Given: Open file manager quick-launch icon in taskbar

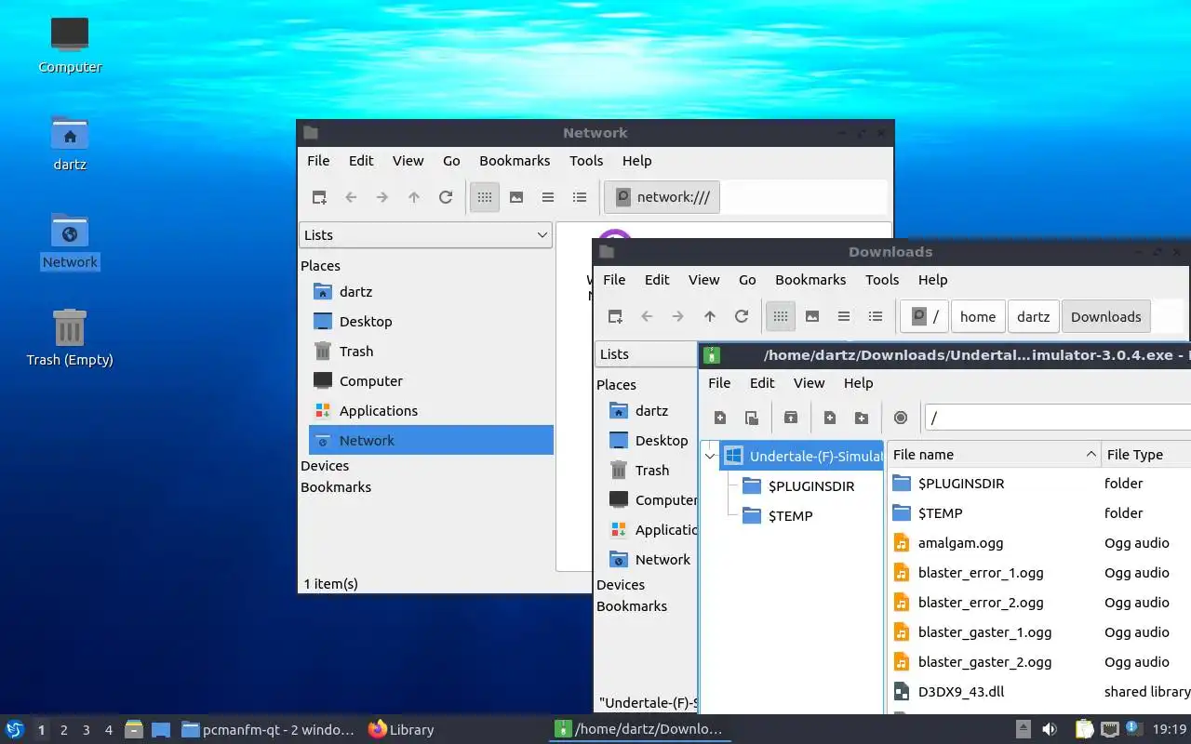Looking at the screenshot, I should (x=134, y=730).
